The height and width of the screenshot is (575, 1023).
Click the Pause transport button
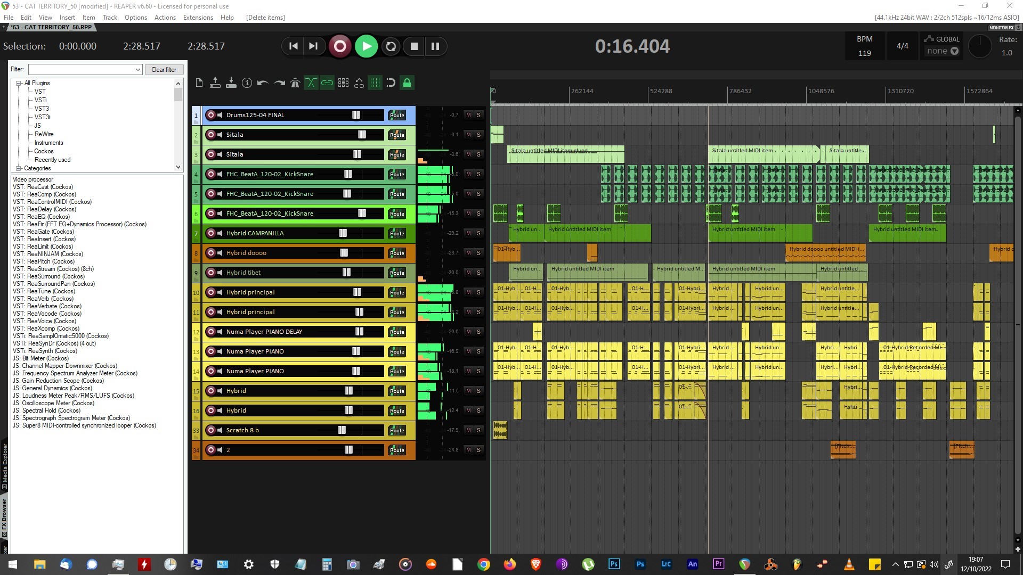(x=435, y=46)
